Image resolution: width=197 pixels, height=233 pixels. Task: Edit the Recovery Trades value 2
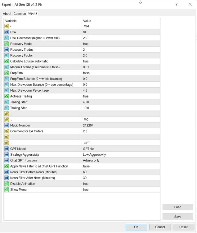121,50
